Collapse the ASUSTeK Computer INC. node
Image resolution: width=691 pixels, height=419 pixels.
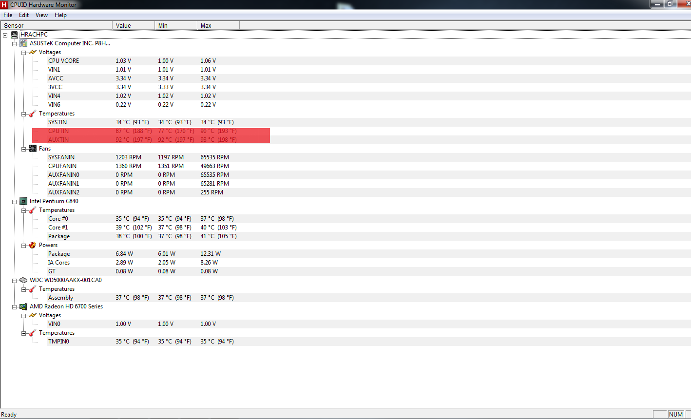coord(15,43)
